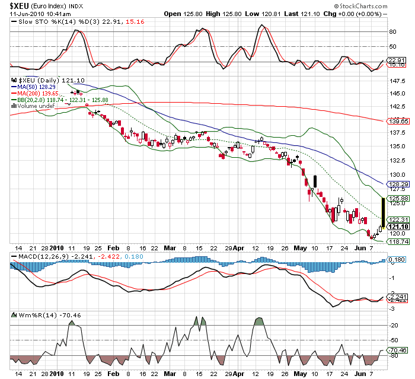Click Mar on the price chart date axis
This screenshot has height=379, width=415.
click(170, 248)
